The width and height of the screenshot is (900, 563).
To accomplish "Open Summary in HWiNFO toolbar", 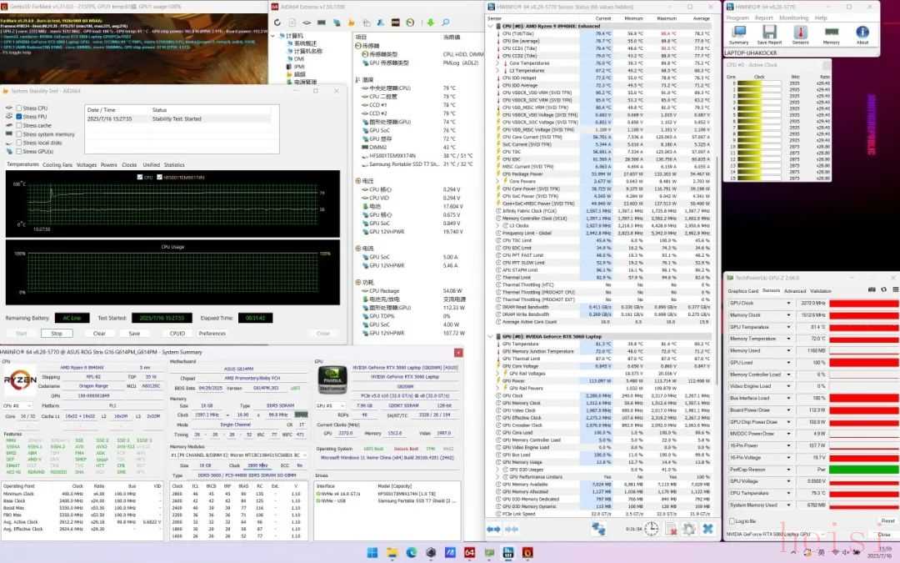I will pos(738,35).
